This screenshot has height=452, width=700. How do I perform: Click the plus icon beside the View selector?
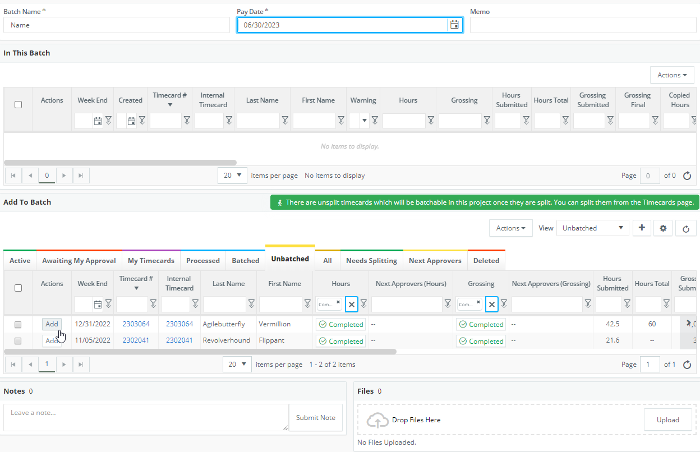pyautogui.click(x=642, y=228)
